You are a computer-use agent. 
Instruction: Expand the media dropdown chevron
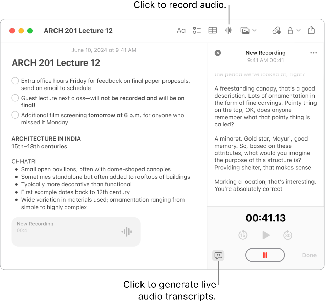point(255,31)
